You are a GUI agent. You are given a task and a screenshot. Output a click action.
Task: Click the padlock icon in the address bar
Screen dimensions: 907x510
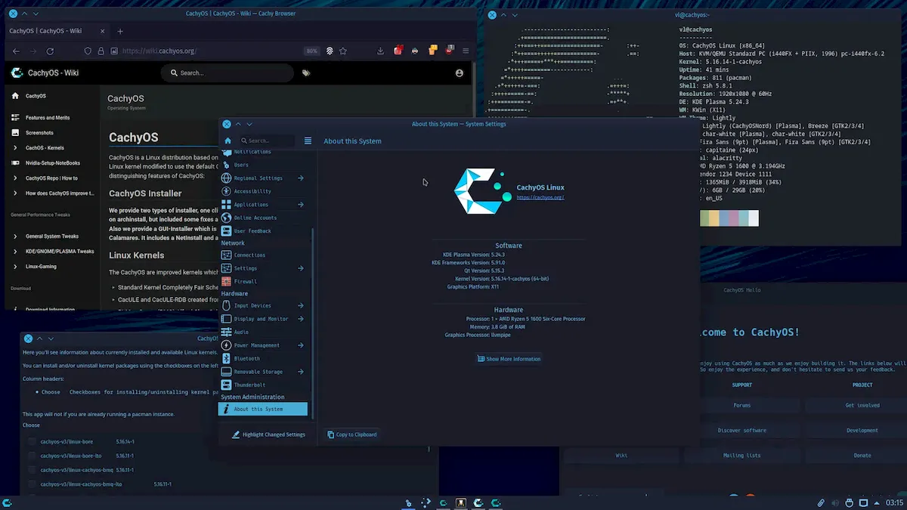(x=101, y=51)
